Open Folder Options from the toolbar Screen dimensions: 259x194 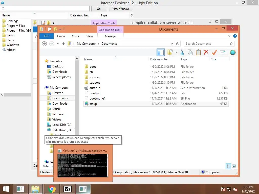(x=170, y=53)
